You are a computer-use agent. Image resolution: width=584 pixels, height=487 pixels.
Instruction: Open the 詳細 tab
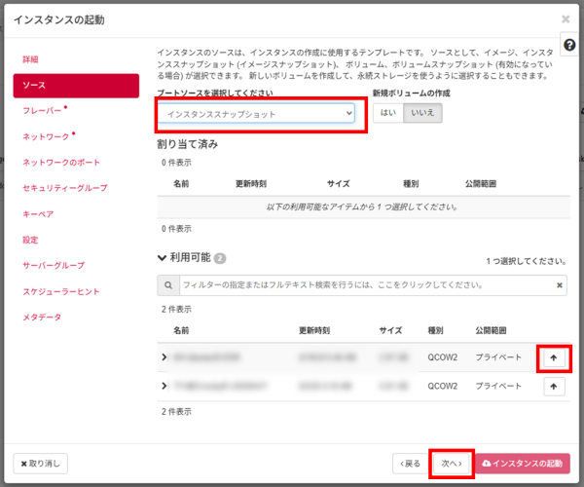[x=31, y=59]
